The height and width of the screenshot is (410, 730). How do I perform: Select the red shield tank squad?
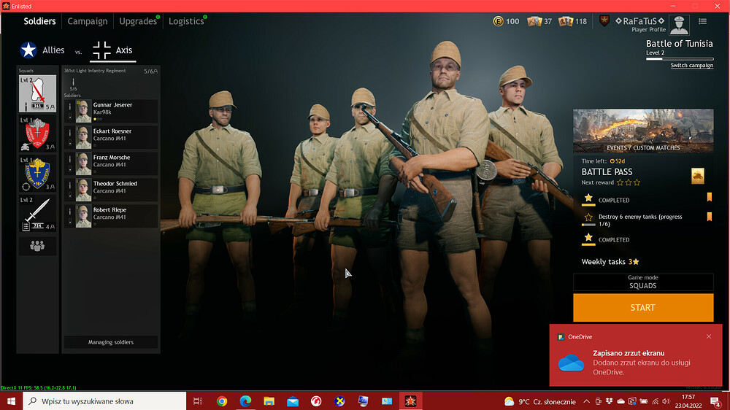point(37,134)
